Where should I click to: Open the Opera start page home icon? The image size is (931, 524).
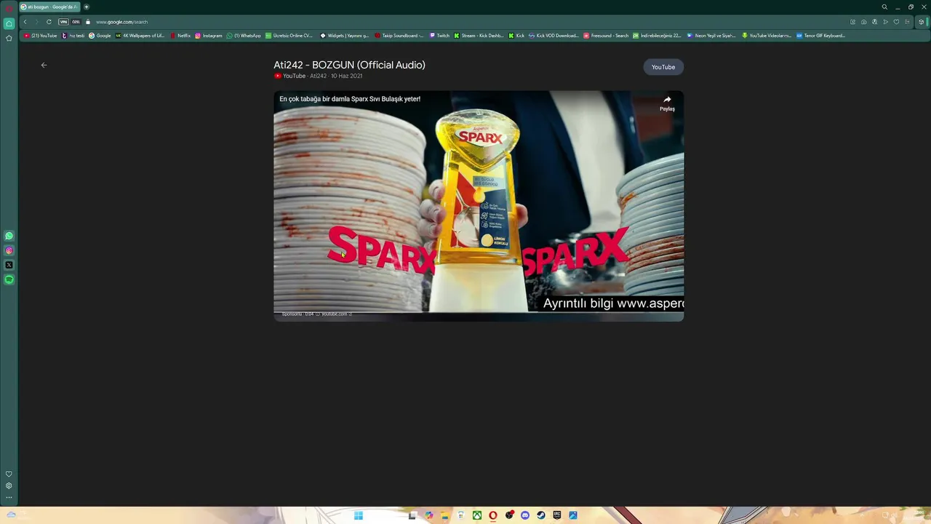(x=9, y=23)
